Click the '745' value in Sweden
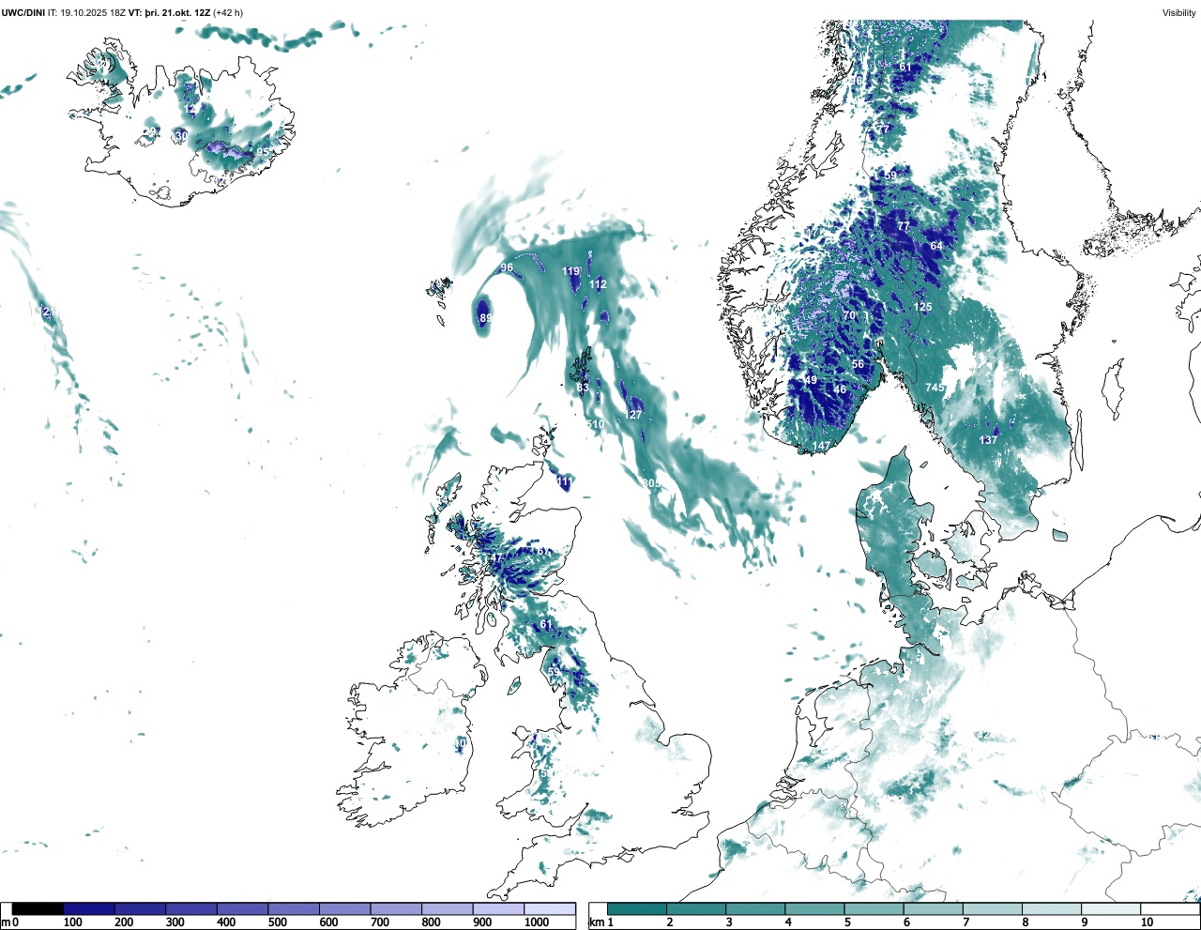Image resolution: width=1201 pixels, height=930 pixels. pos(935,388)
